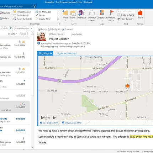This screenshot has height=153, width=153.
Task: Click the Tell me lightbulb icon
Action: coord(35,6)
